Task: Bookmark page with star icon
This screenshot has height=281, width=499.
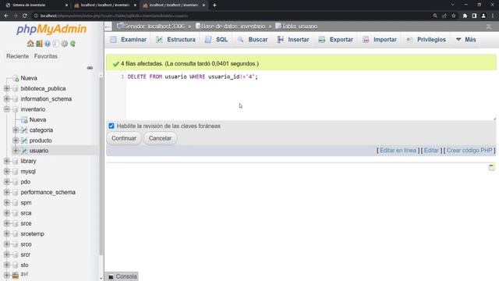Action: [x=454, y=16]
